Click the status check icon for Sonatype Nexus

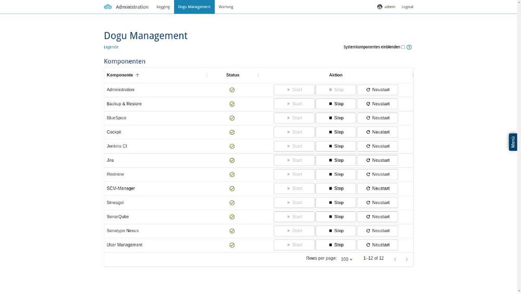pyautogui.click(x=232, y=231)
